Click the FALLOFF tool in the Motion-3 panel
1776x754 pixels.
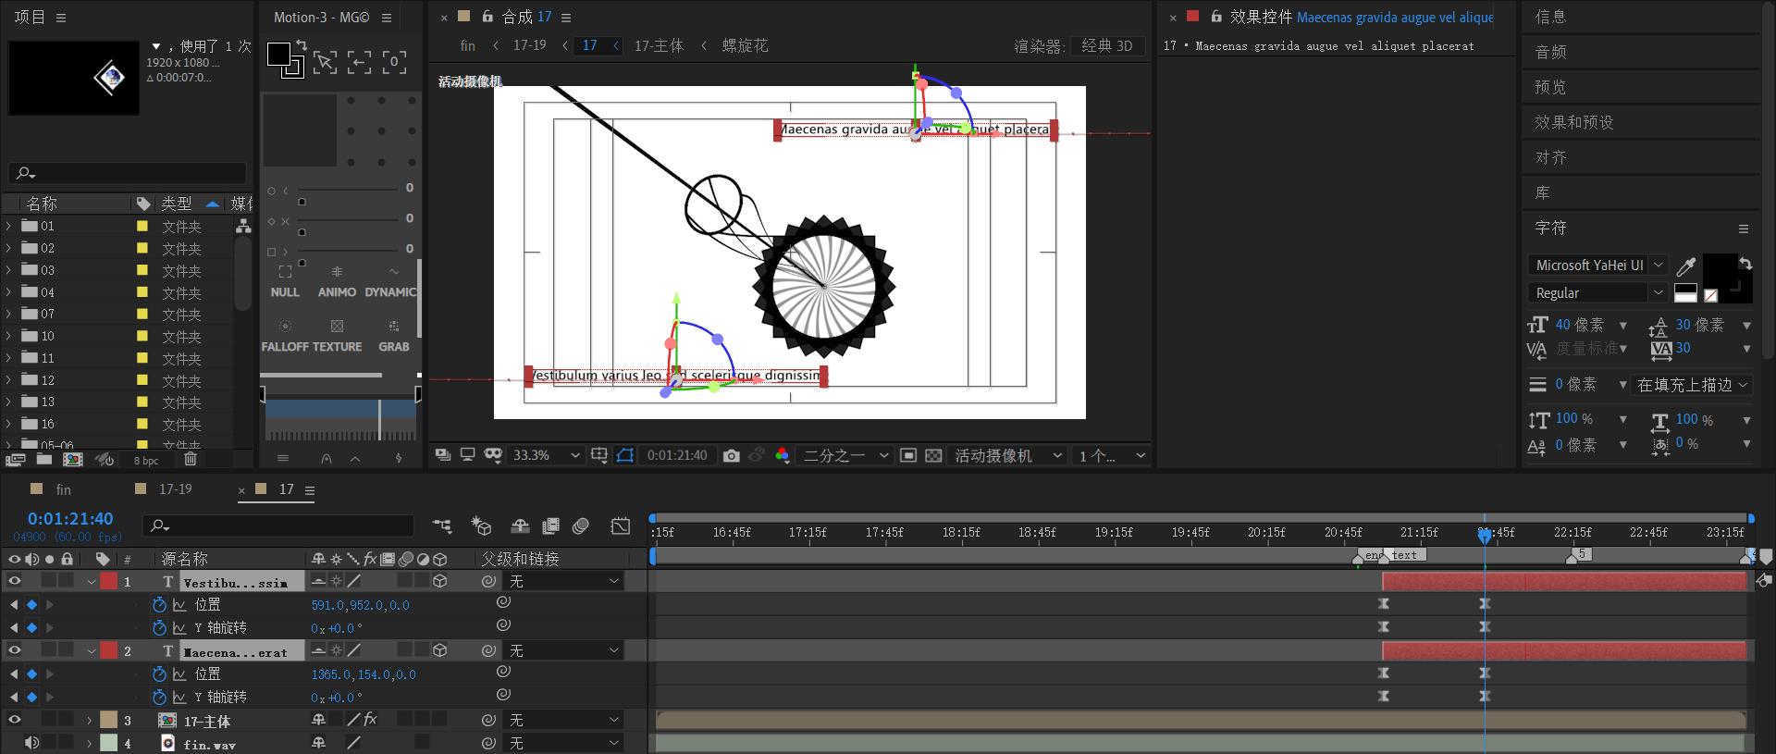coord(285,336)
